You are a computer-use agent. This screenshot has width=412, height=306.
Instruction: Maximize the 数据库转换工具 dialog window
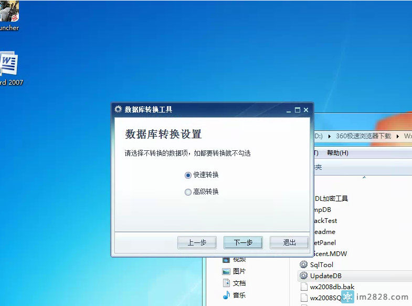pos(298,110)
